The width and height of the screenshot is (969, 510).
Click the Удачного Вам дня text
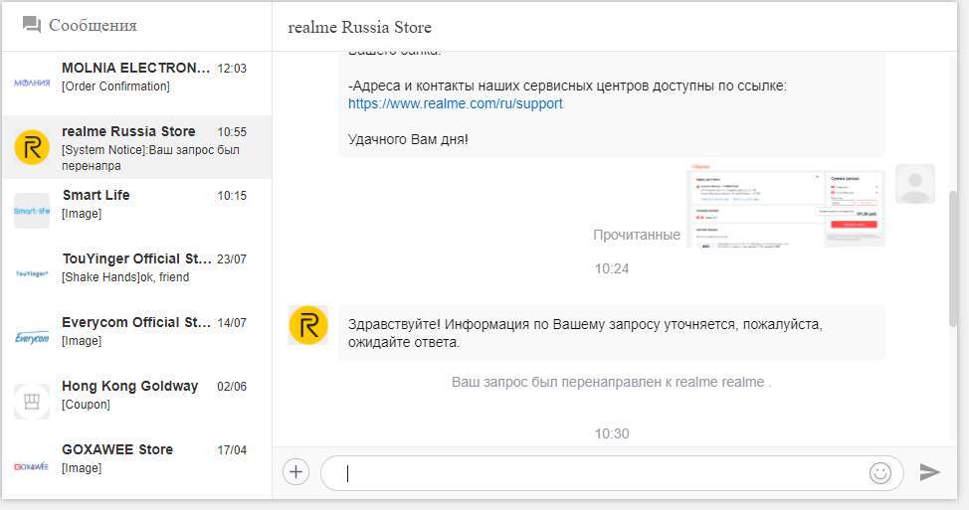(x=408, y=139)
